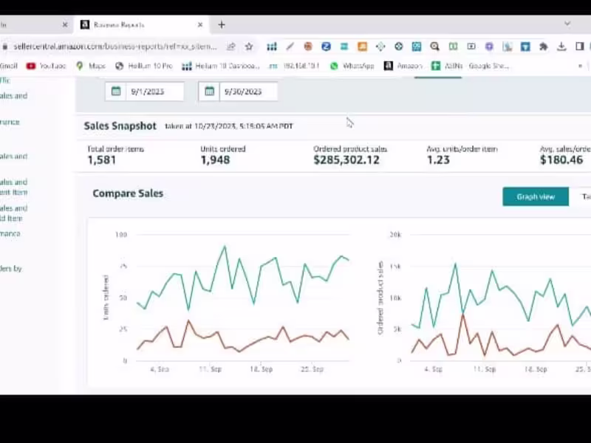Click the orange square extension icon

[362, 47]
